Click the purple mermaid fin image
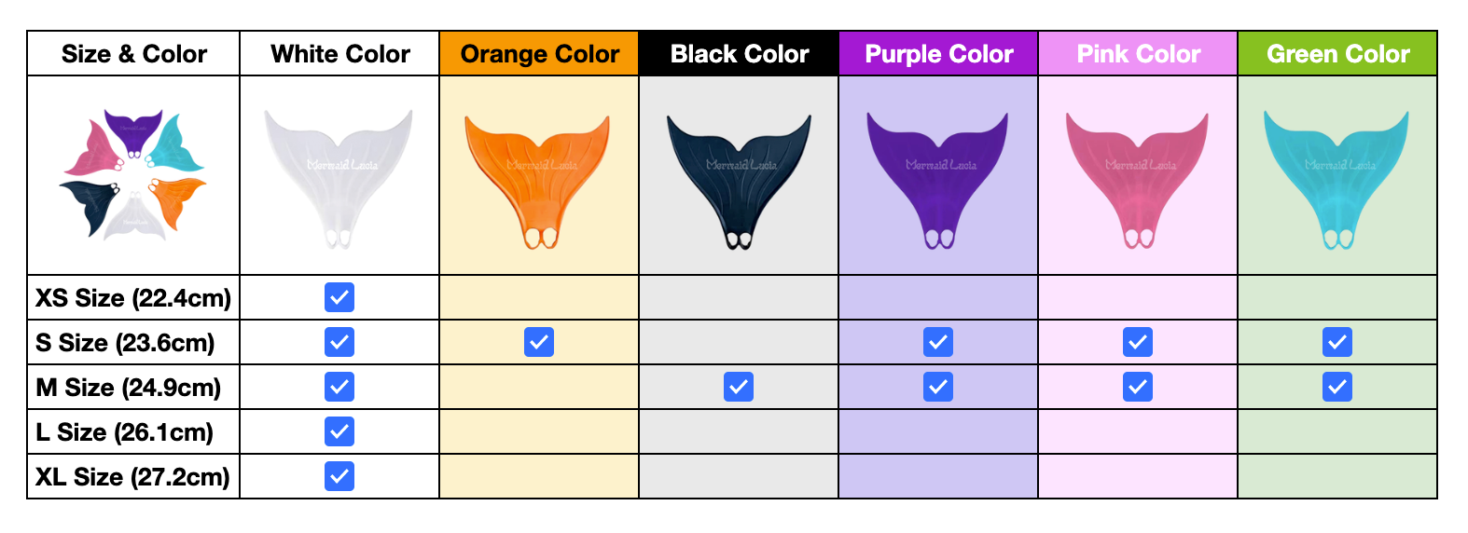 [937, 177]
